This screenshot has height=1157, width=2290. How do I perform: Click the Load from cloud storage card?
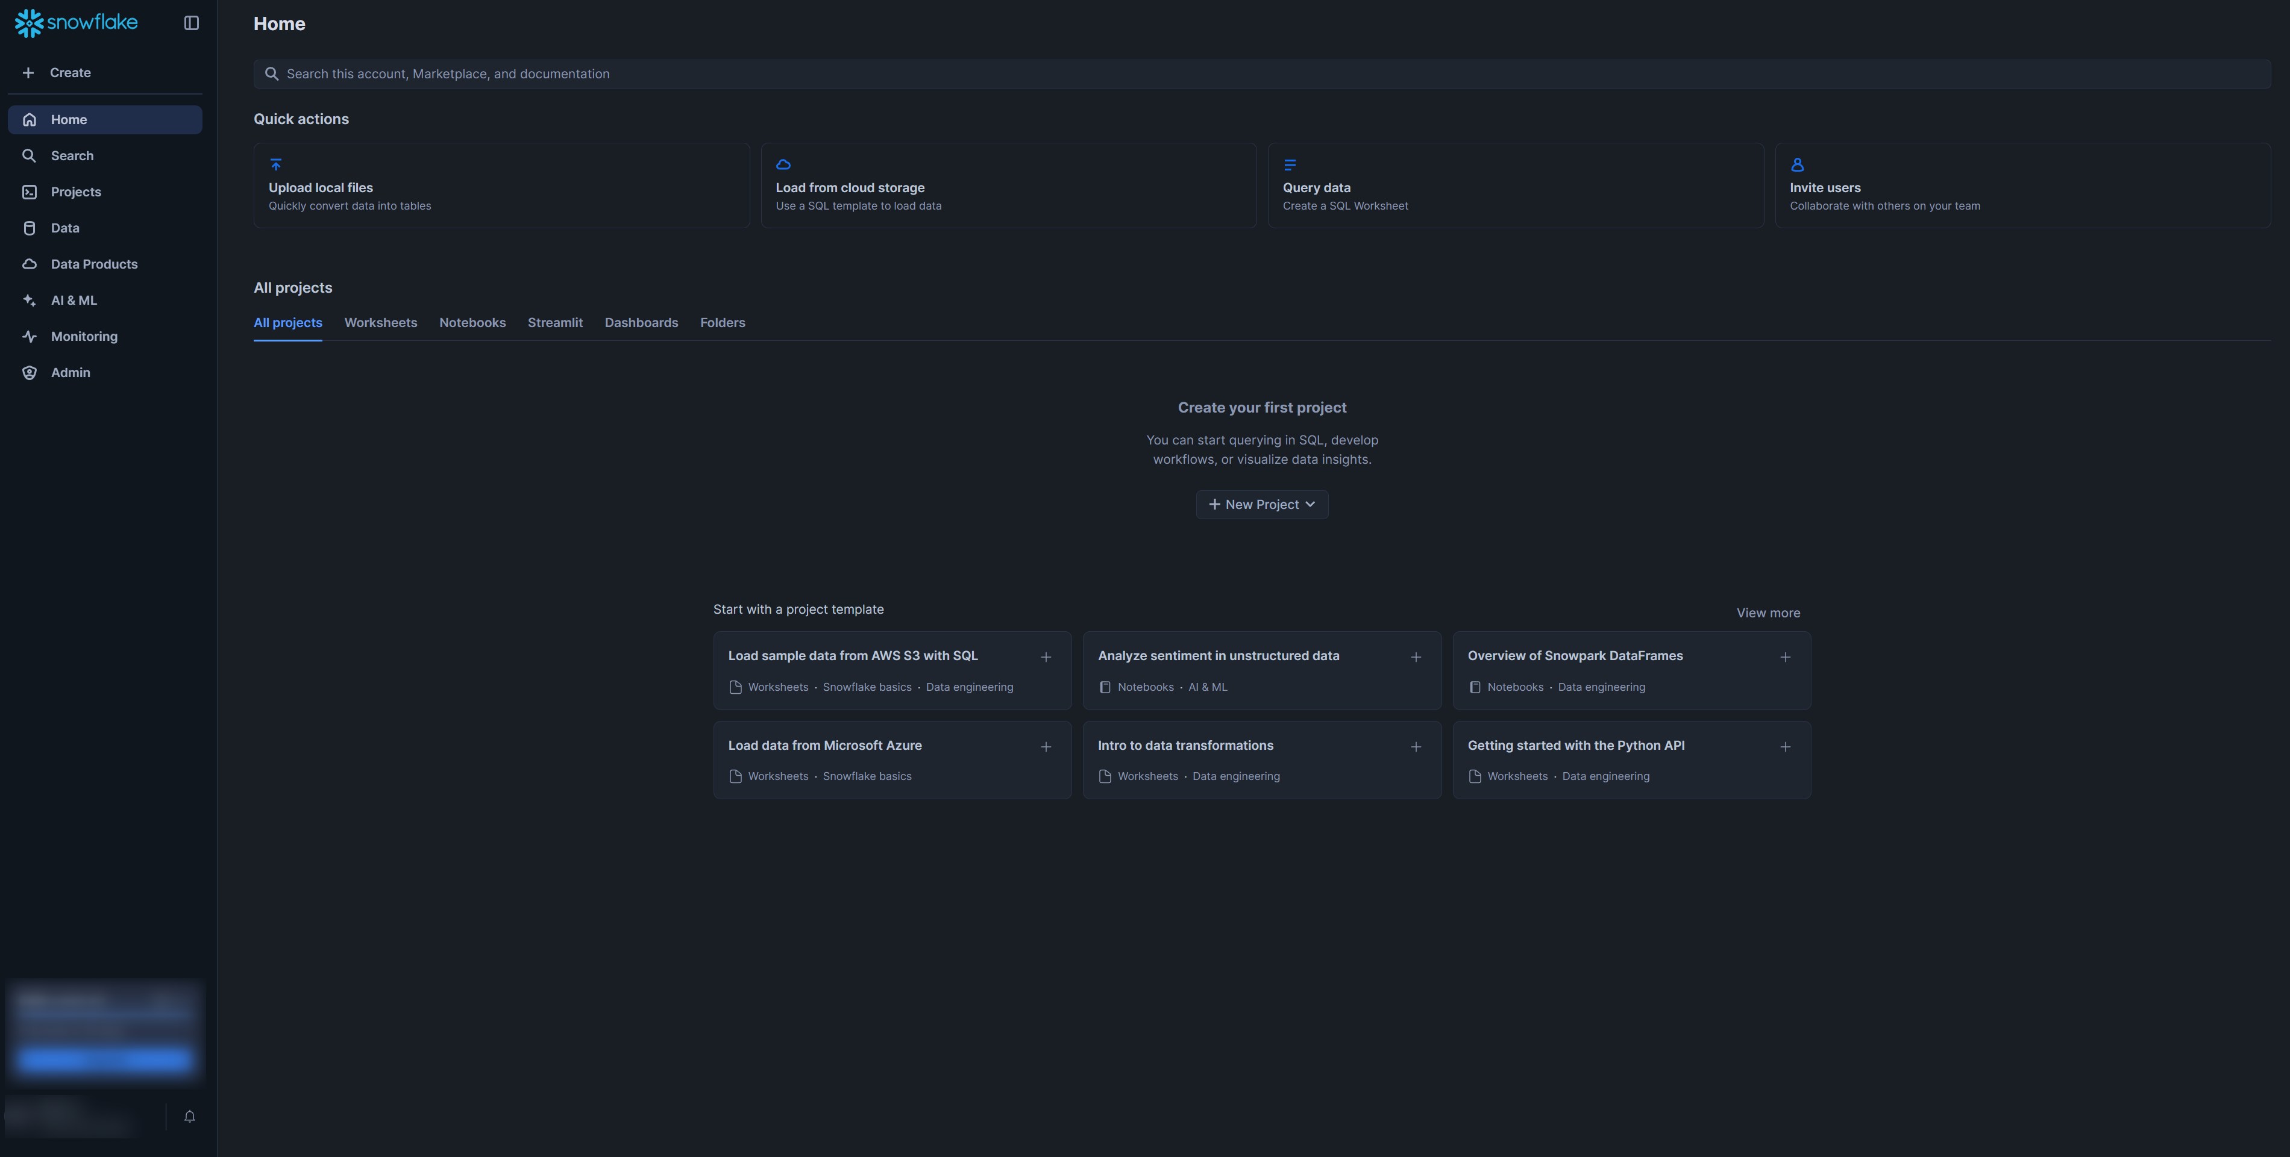[x=1008, y=186]
